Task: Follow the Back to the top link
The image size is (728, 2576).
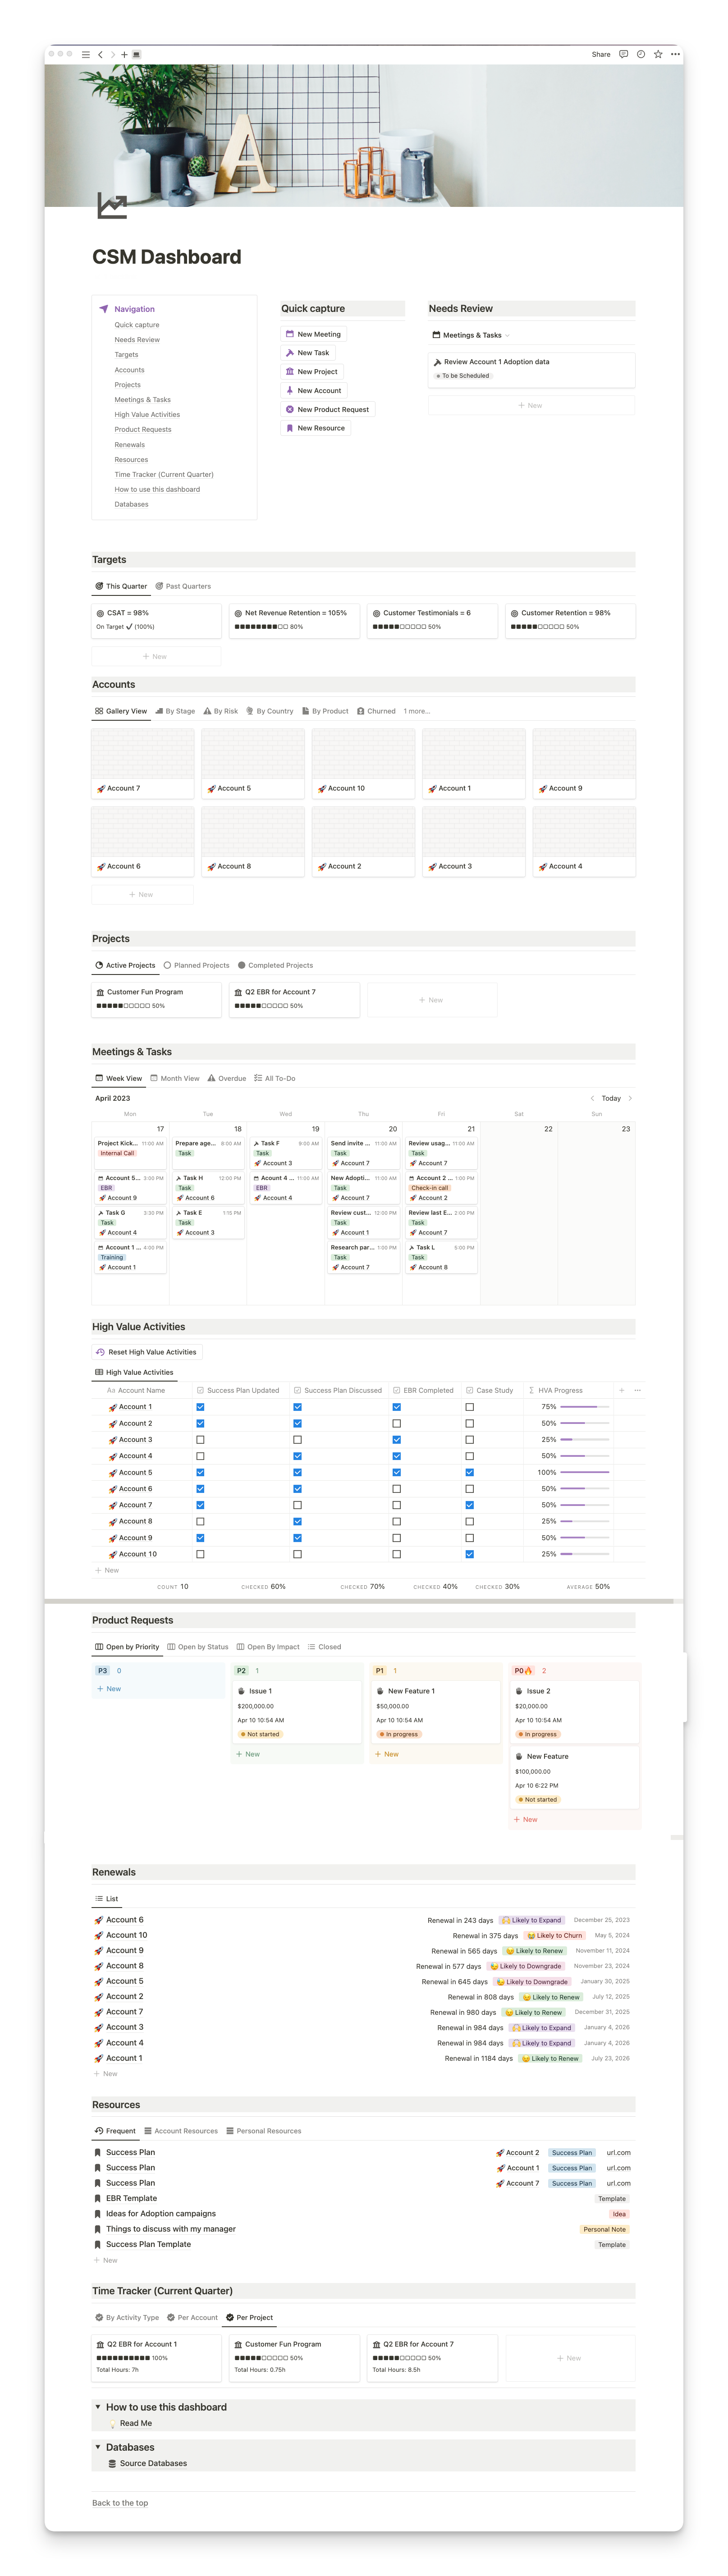Action: [x=120, y=2503]
